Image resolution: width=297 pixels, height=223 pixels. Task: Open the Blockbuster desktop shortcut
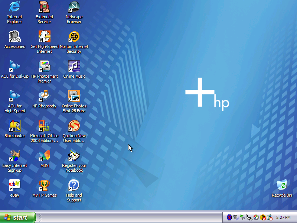[14, 126]
